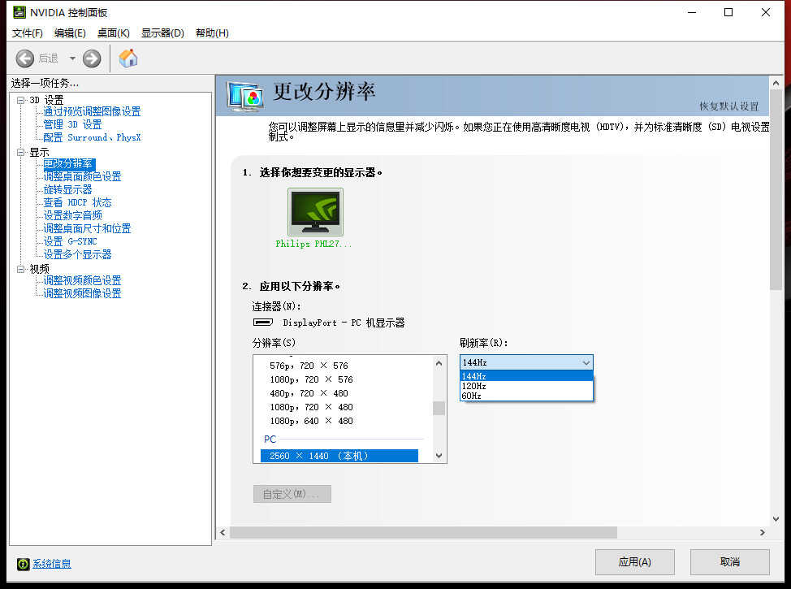791x589 pixels.
Task: Maximize the NVIDIA control panel window
Action: (x=728, y=12)
